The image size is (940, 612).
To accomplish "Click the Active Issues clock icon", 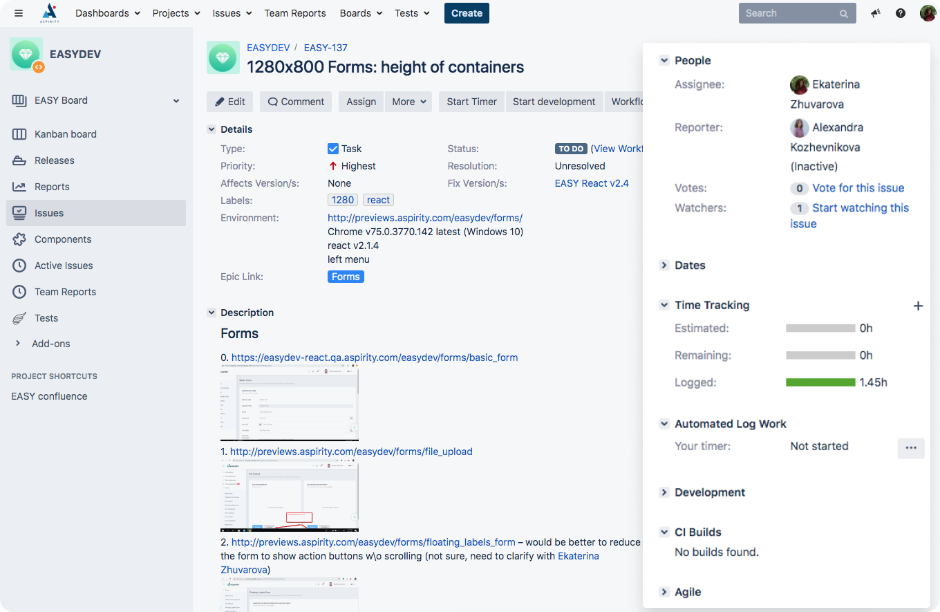I will pyautogui.click(x=19, y=266).
